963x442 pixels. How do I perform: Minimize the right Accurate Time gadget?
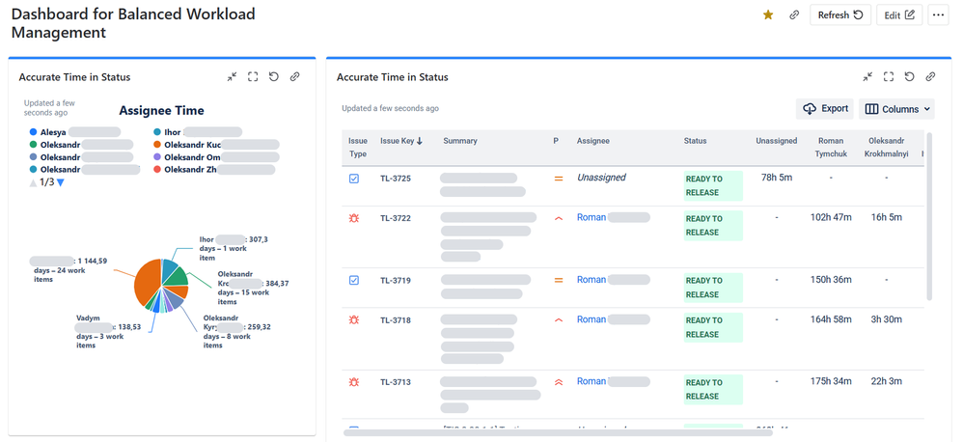[x=868, y=77]
